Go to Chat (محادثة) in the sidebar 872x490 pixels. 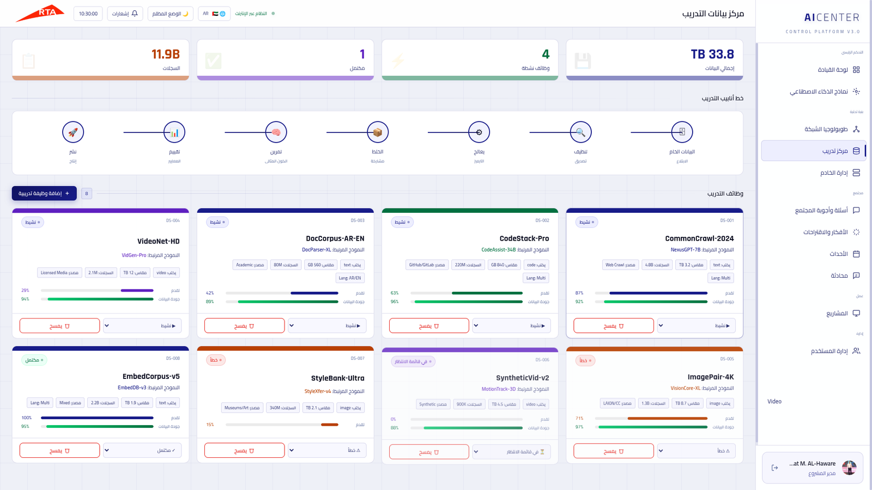pos(813,275)
